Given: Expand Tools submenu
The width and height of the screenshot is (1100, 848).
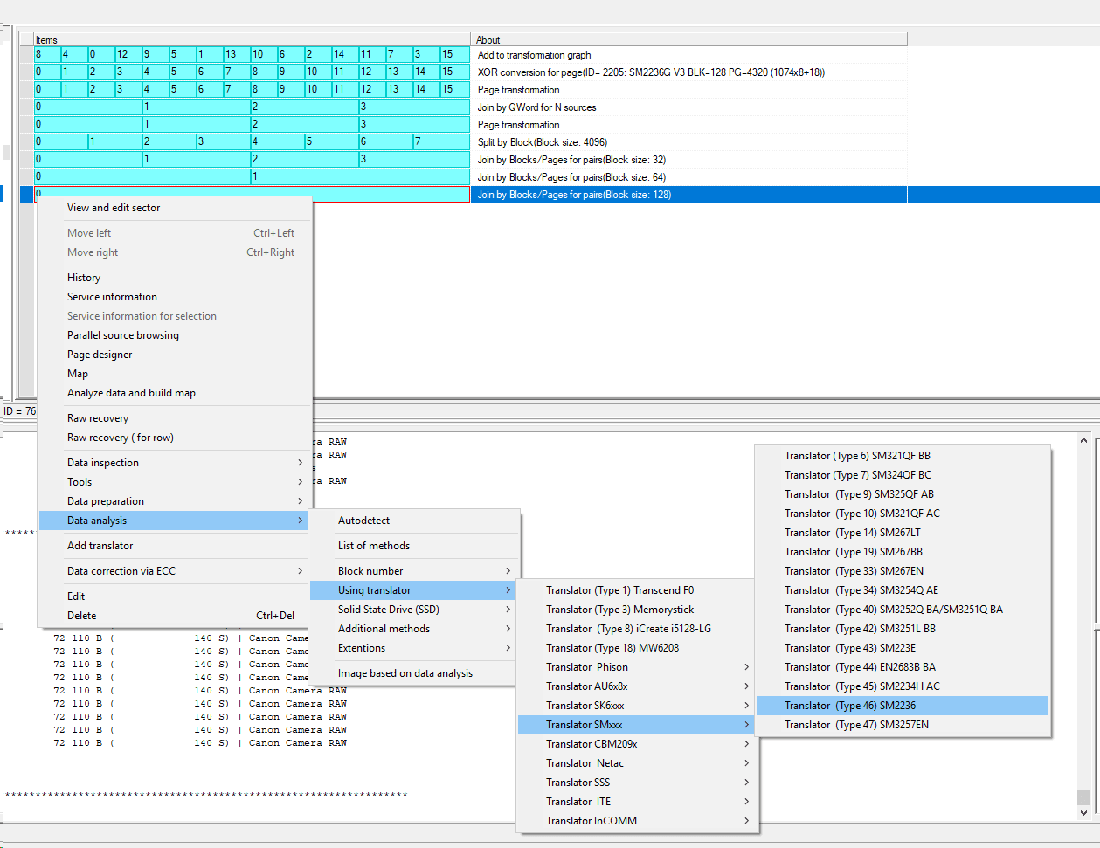Looking at the screenshot, I should pyautogui.click(x=175, y=482).
